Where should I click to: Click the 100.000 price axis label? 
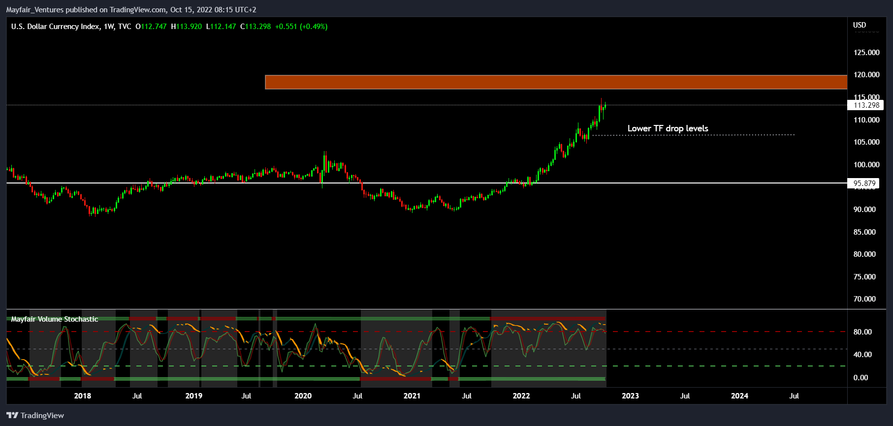coord(866,165)
